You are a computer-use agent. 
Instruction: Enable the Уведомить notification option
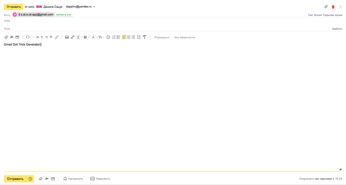(100, 179)
